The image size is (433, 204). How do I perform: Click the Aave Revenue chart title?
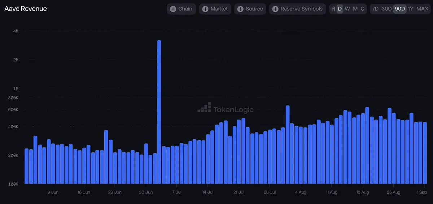tap(26, 9)
